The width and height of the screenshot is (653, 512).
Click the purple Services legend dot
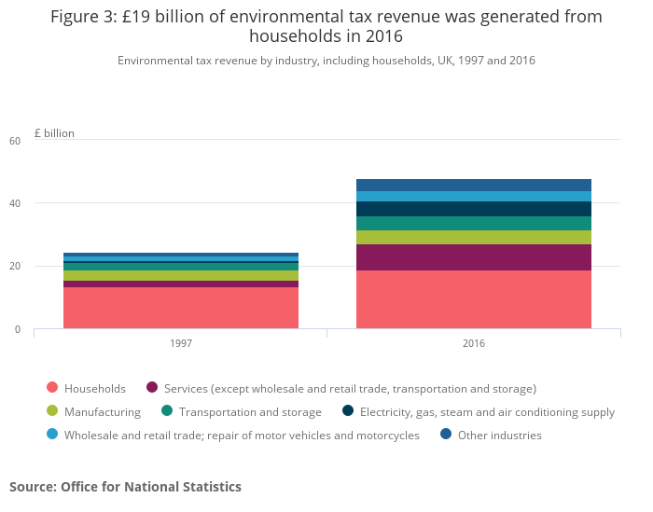click(x=152, y=388)
